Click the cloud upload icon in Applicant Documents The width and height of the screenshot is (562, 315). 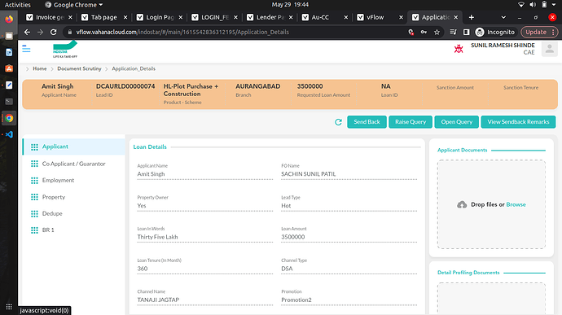pos(462,204)
